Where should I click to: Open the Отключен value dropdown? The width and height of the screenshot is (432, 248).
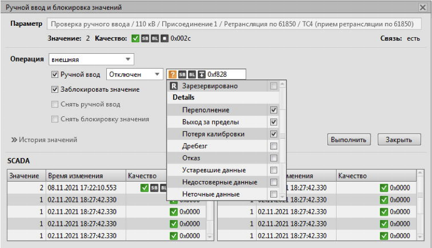click(x=135, y=75)
